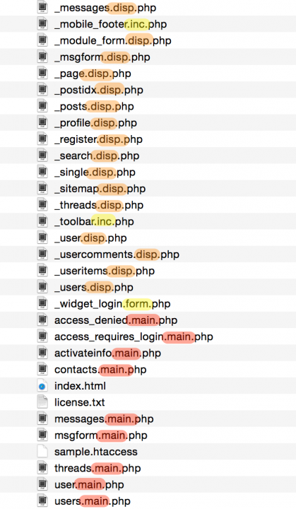This screenshot has height=509, width=296.
Task: Select the blank file icon for sample.htaccess
Action: tap(42, 452)
